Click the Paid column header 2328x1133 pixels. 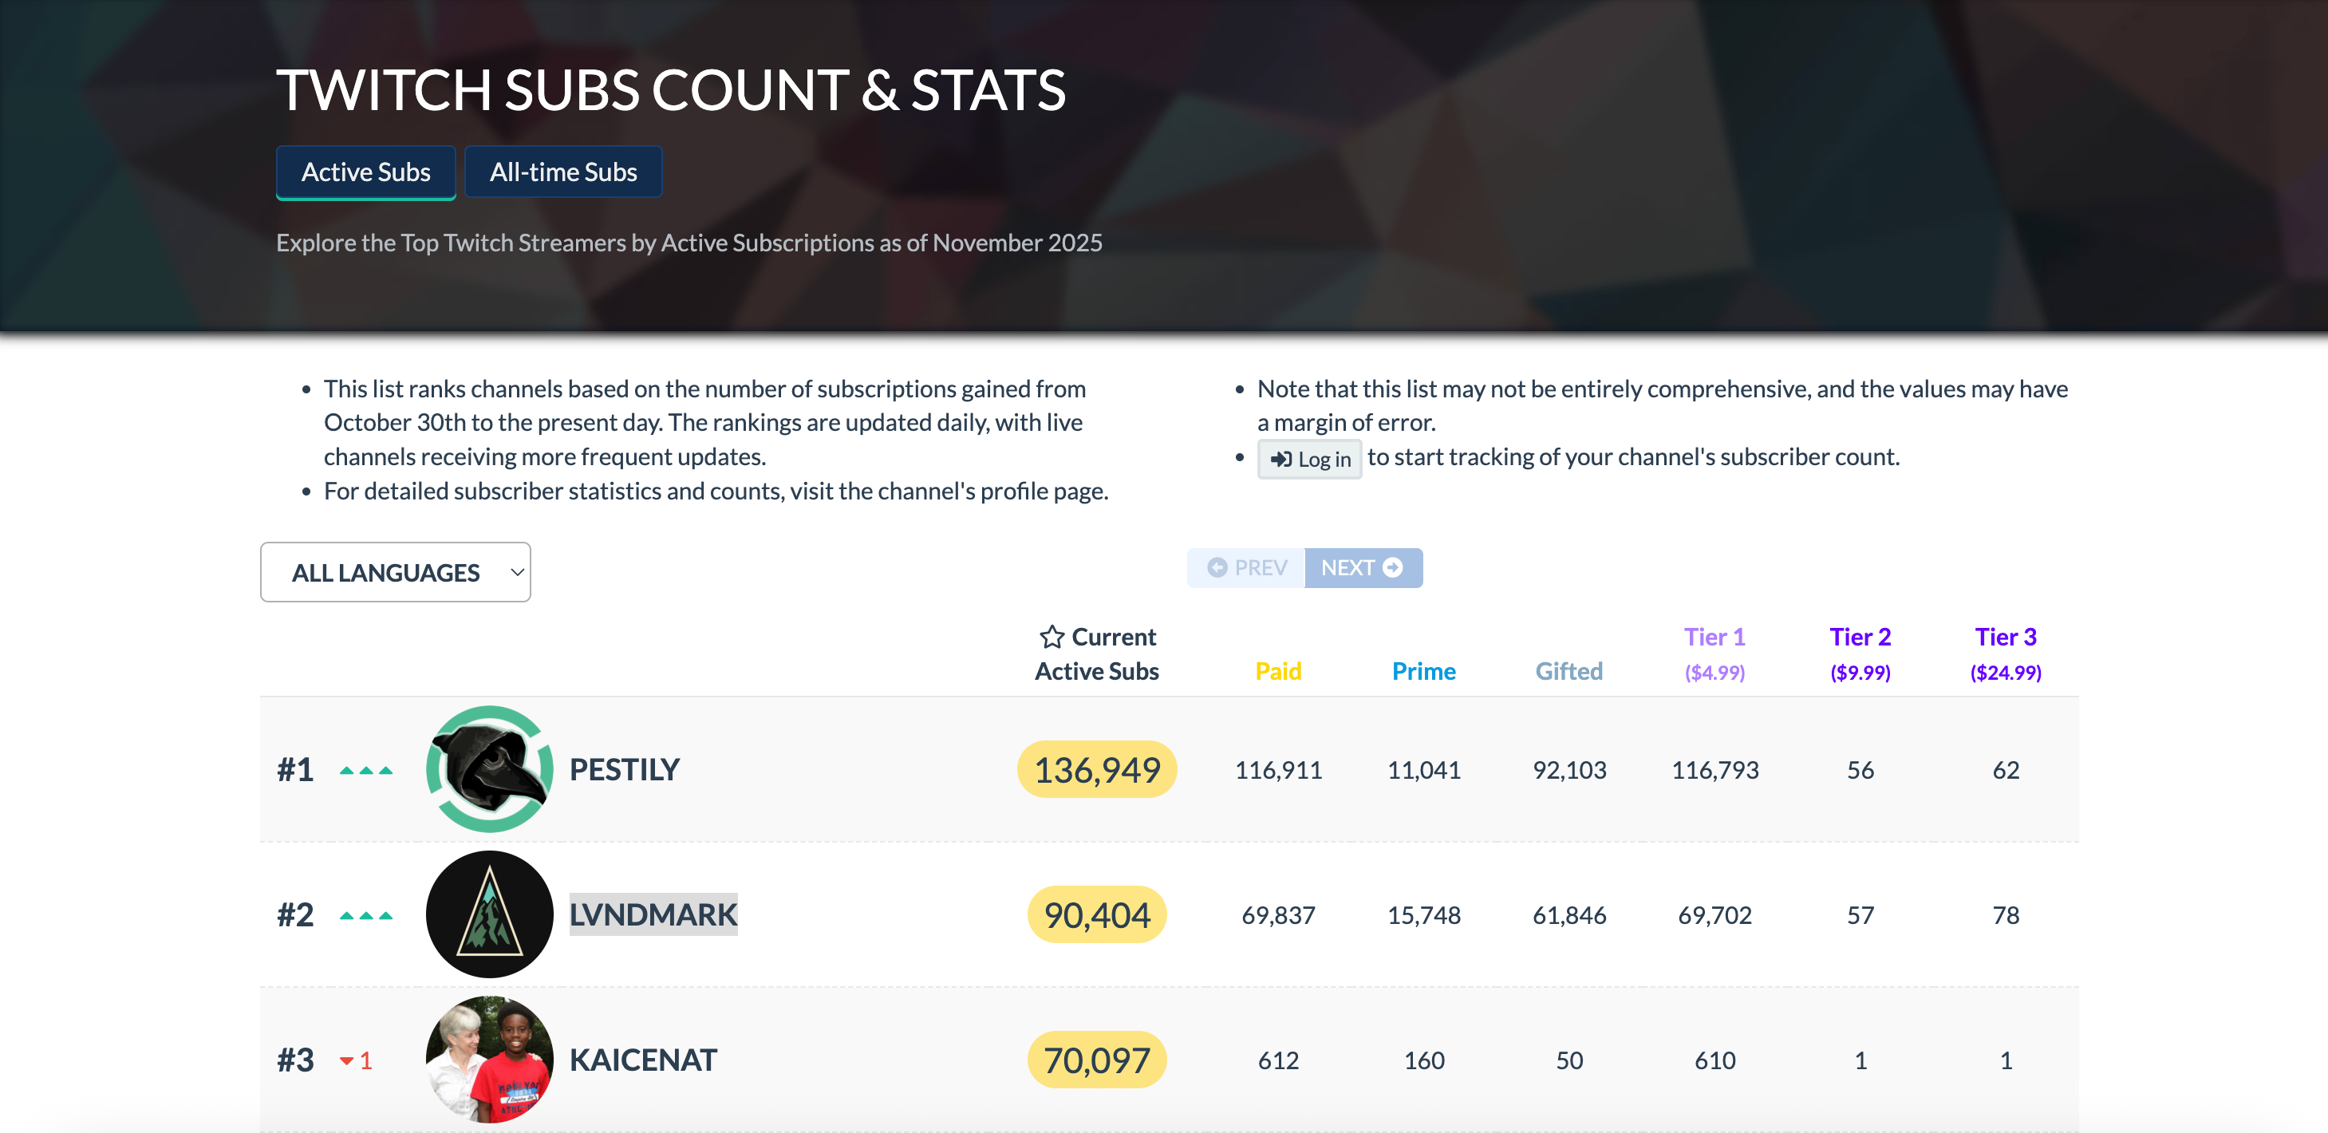click(x=1278, y=671)
